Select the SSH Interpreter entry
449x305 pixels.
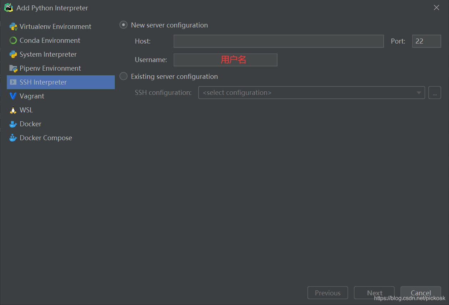tap(61, 82)
